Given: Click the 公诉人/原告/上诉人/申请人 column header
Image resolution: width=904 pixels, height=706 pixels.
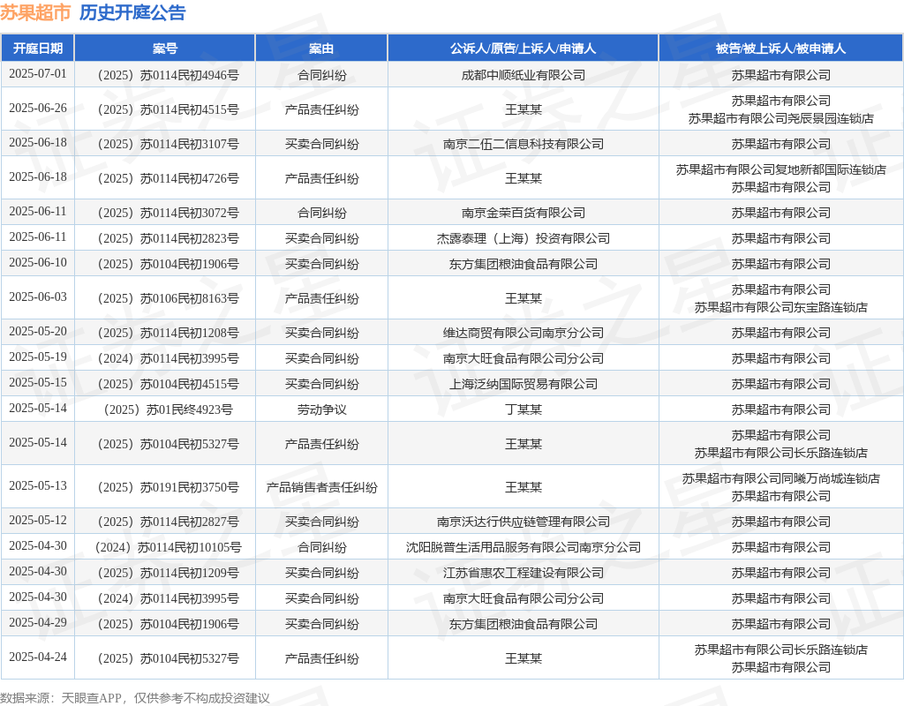Looking at the screenshot, I should click(x=523, y=49).
